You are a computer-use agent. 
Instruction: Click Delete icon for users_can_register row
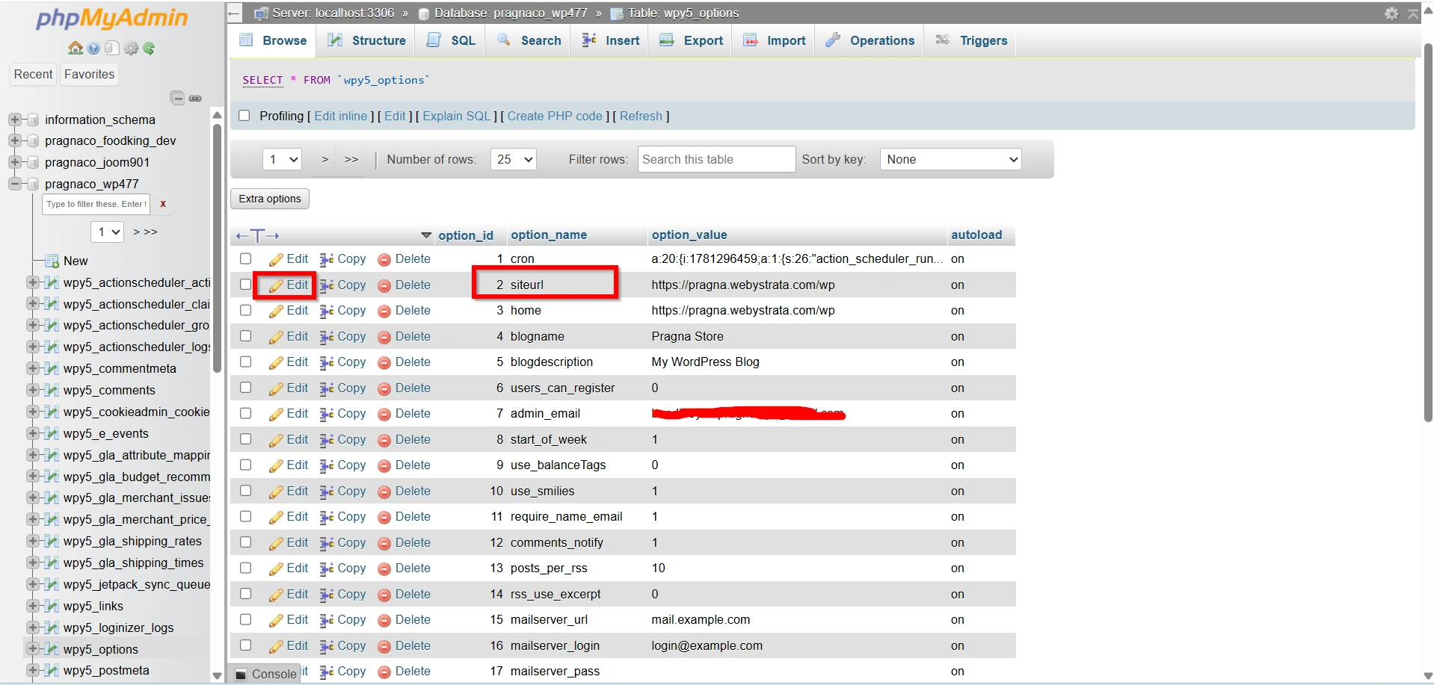(x=384, y=388)
